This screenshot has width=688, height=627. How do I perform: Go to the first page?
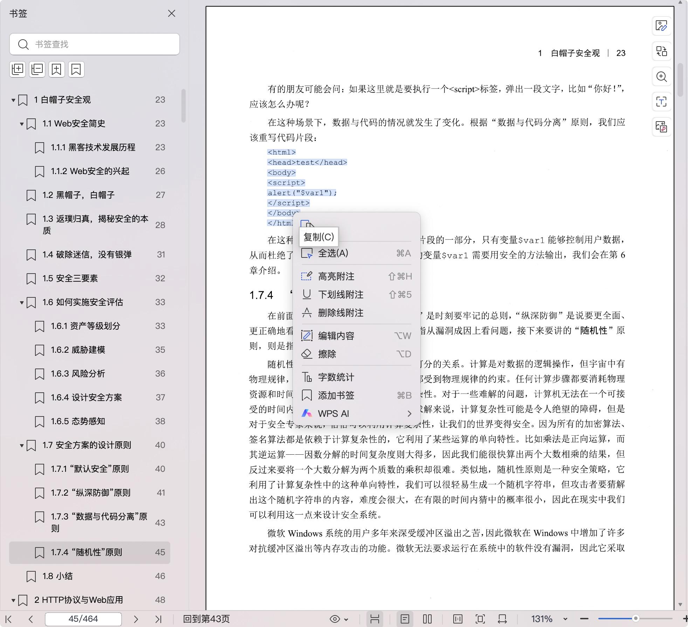tap(9, 619)
